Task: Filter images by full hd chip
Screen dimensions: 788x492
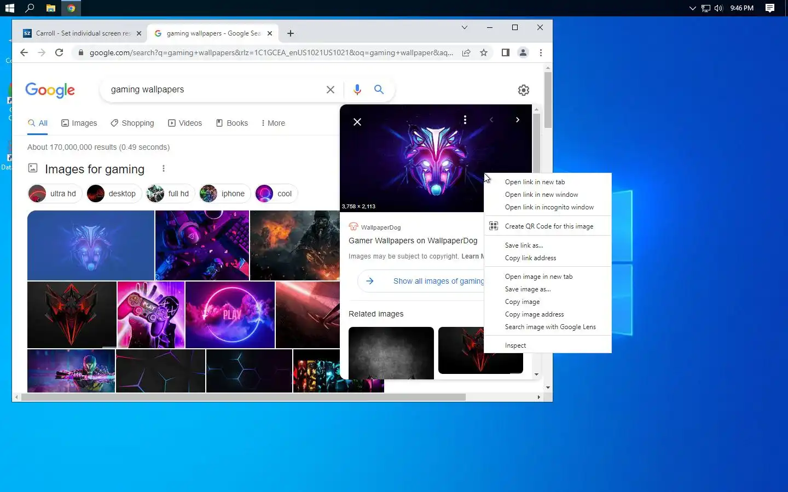Action: 171,194
